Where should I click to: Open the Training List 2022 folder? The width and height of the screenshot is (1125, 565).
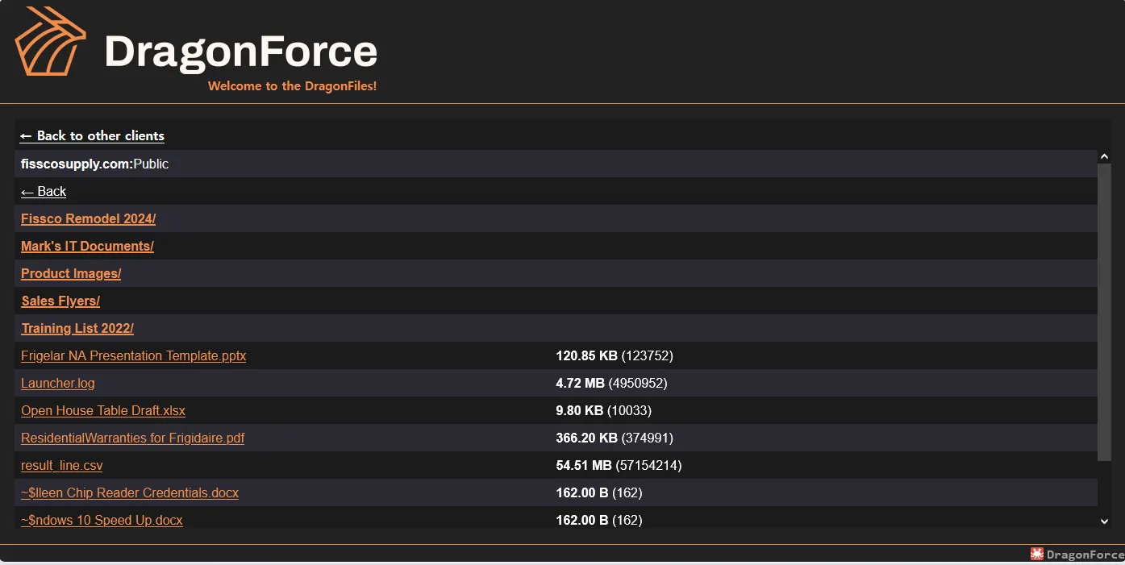click(77, 329)
